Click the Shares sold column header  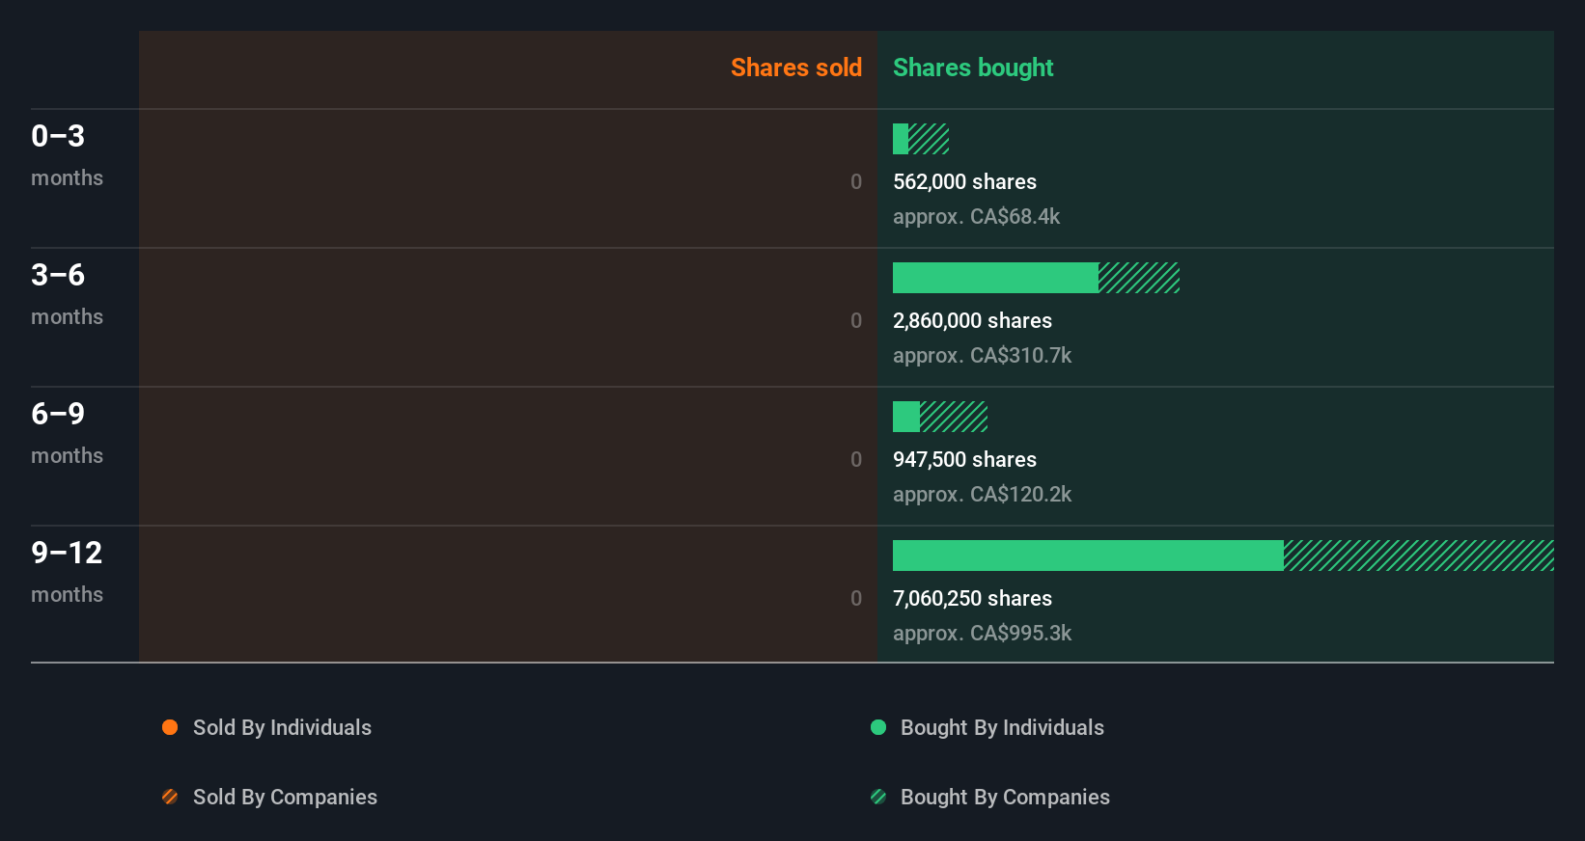point(796,68)
